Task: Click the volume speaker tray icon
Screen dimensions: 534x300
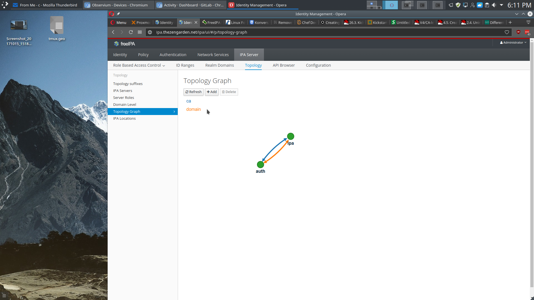Action: pos(494,5)
